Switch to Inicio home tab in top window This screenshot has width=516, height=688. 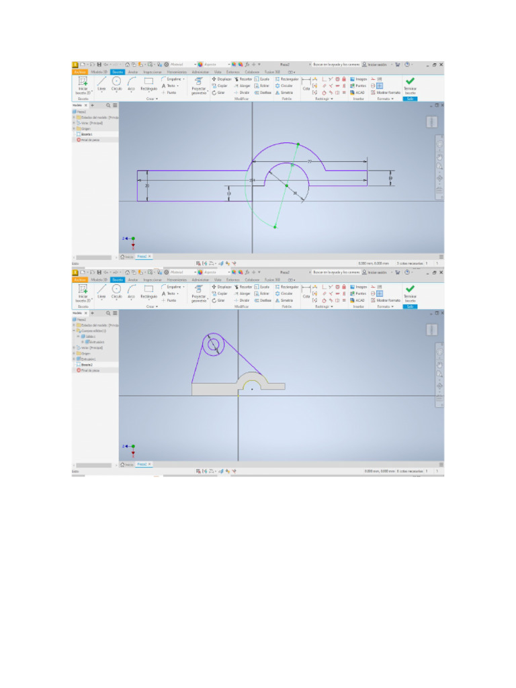click(x=127, y=257)
